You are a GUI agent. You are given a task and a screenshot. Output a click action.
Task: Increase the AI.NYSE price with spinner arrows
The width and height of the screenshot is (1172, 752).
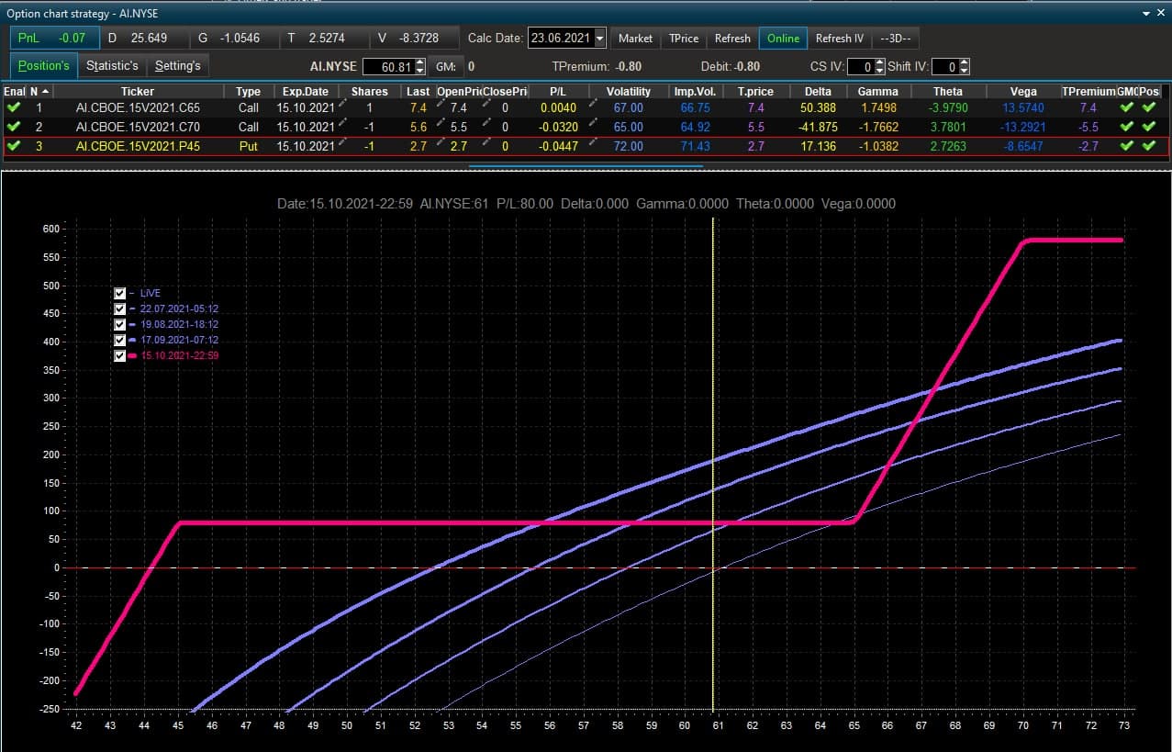point(420,62)
